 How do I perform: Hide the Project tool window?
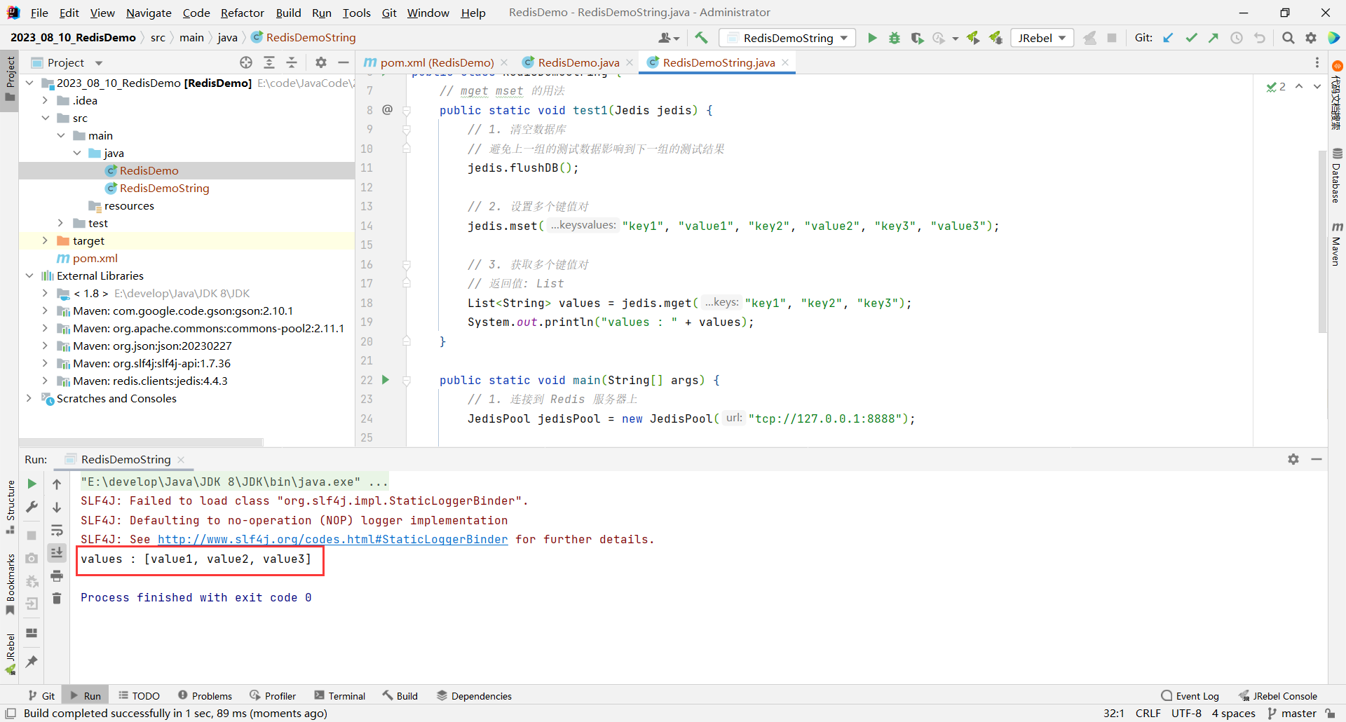(x=344, y=62)
